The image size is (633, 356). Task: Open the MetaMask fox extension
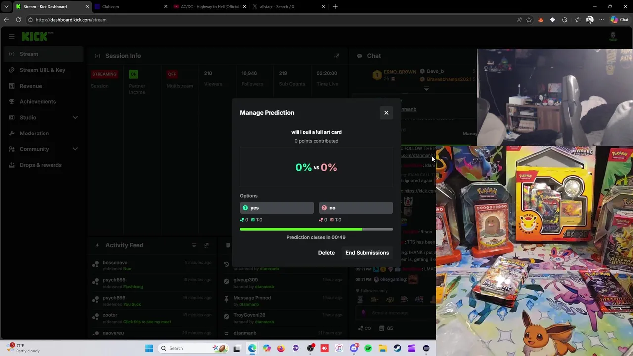coord(541,20)
